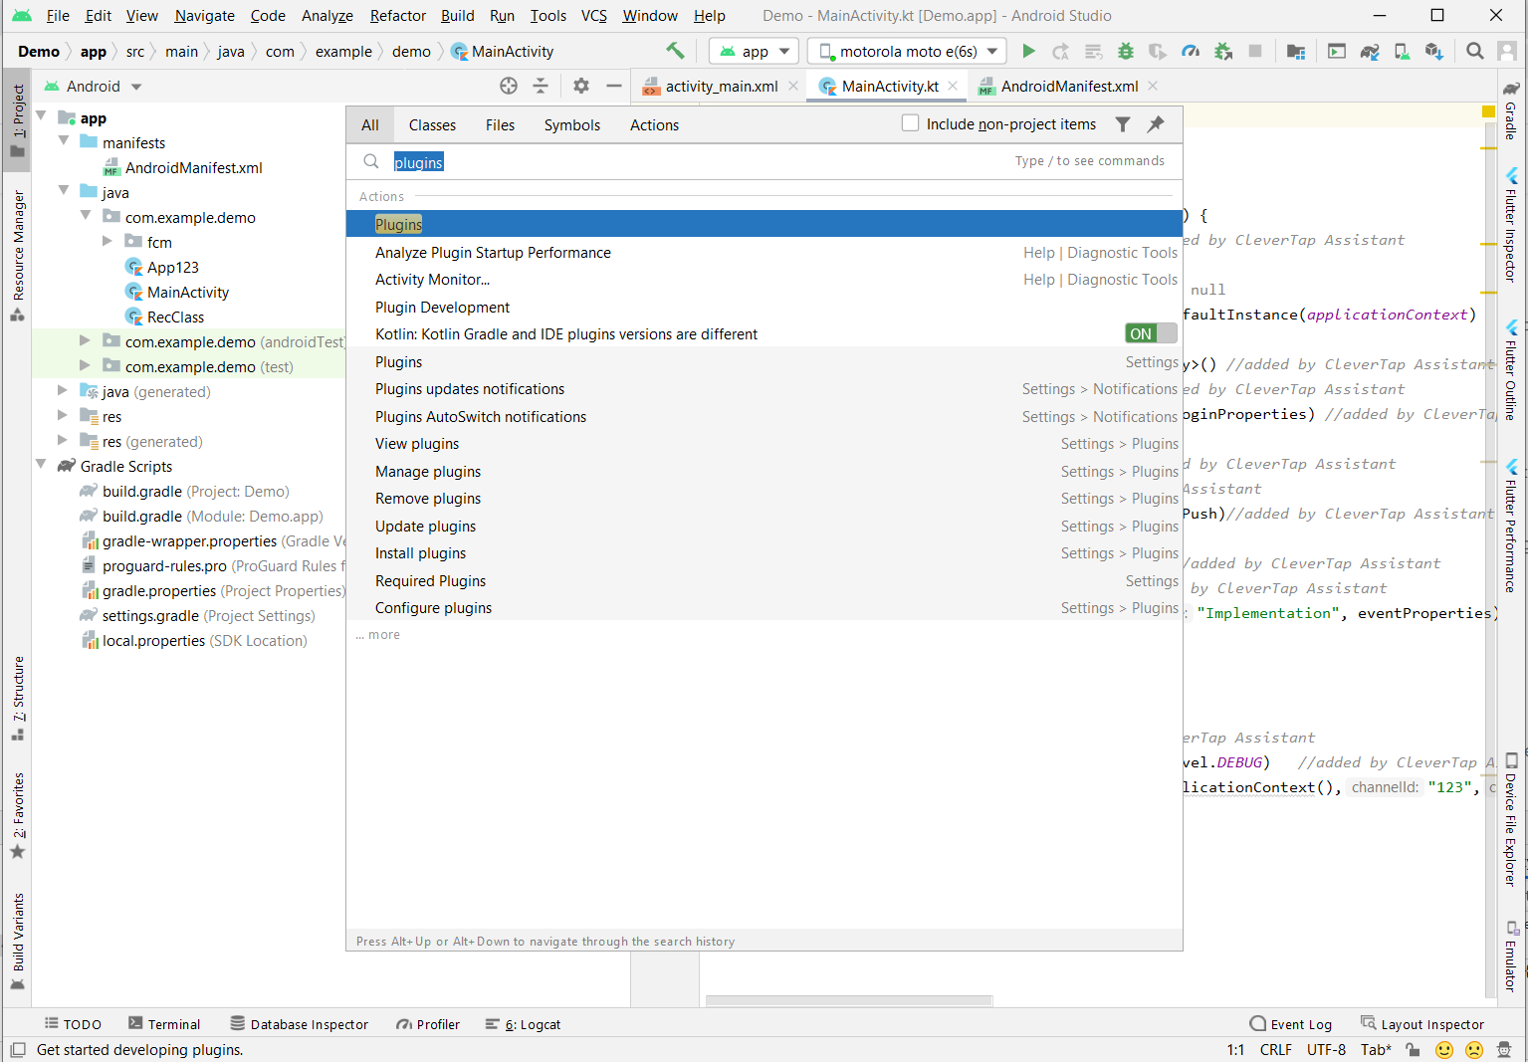Click Apply Changes and Restart Activity icon
The height and width of the screenshot is (1062, 1528).
click(x=1061, y=51)
